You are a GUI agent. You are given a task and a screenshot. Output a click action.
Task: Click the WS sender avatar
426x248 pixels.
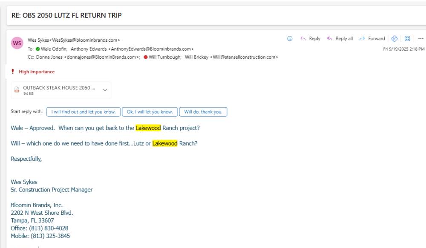point(17,43)
